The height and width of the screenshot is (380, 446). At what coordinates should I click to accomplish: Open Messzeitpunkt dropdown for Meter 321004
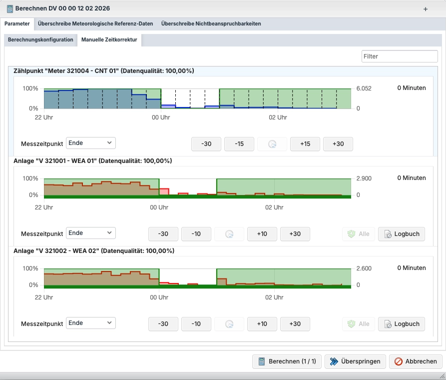[91, 143]
